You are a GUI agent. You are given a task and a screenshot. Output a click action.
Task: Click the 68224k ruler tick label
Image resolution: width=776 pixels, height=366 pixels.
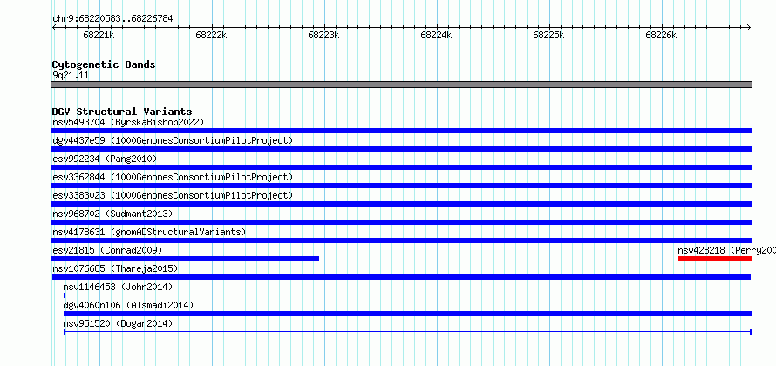(437, 35)
